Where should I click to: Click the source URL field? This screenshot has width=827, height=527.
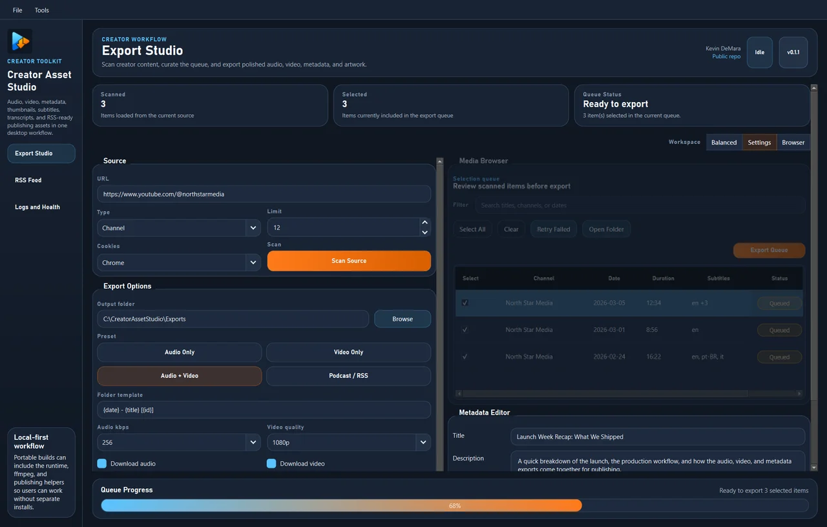(264, 194)
